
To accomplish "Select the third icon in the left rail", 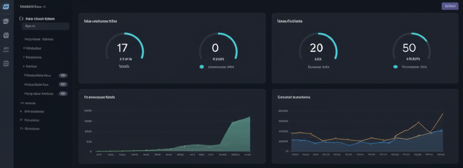I will coord(5,35).
